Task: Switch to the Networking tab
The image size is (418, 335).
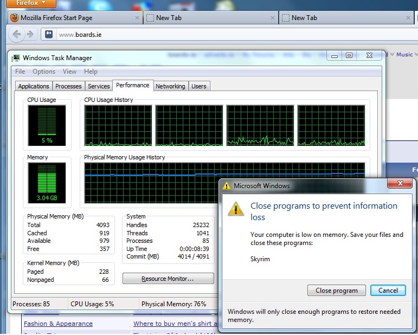Action: coord(170,86)
